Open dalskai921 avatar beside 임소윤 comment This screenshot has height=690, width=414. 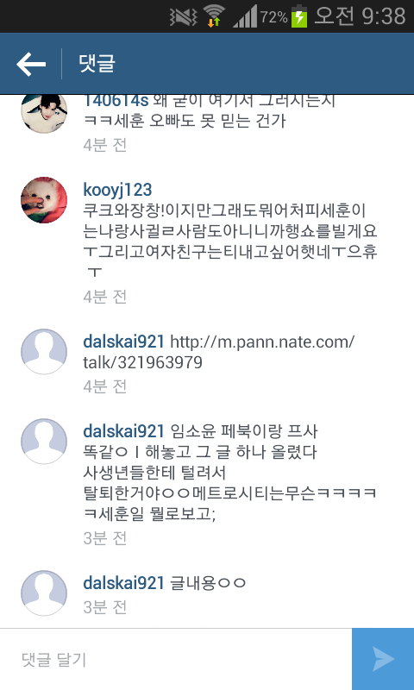(x=44, y=441)
